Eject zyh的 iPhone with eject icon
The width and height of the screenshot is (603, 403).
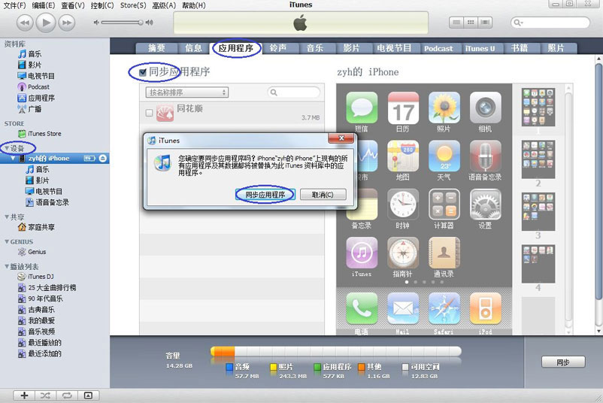tap(103, 158)
